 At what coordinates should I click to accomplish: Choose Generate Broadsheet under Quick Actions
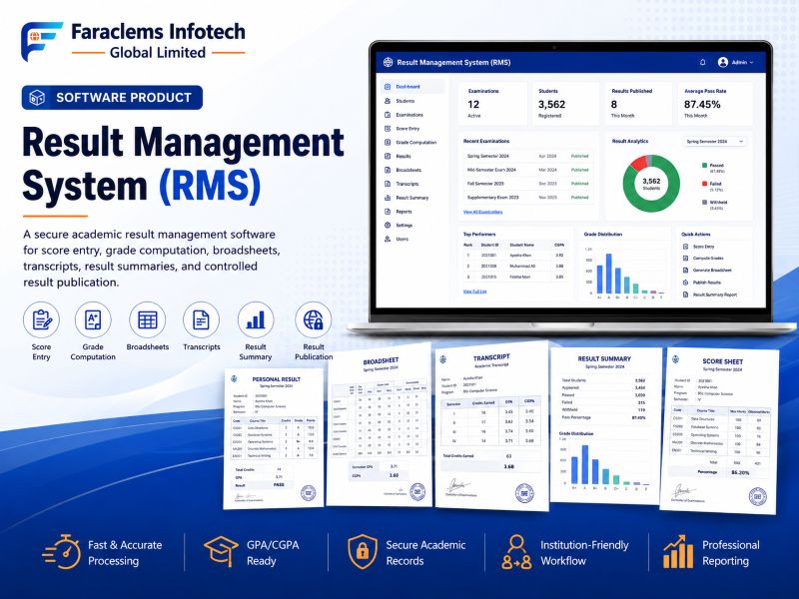click(x=712, y=270)
